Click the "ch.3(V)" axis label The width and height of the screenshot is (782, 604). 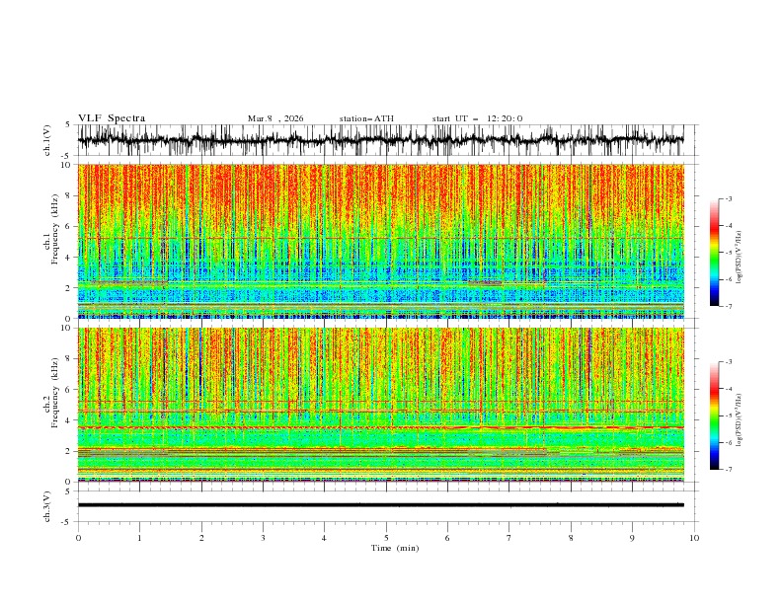pyautogui.click(x=47, y=506)
